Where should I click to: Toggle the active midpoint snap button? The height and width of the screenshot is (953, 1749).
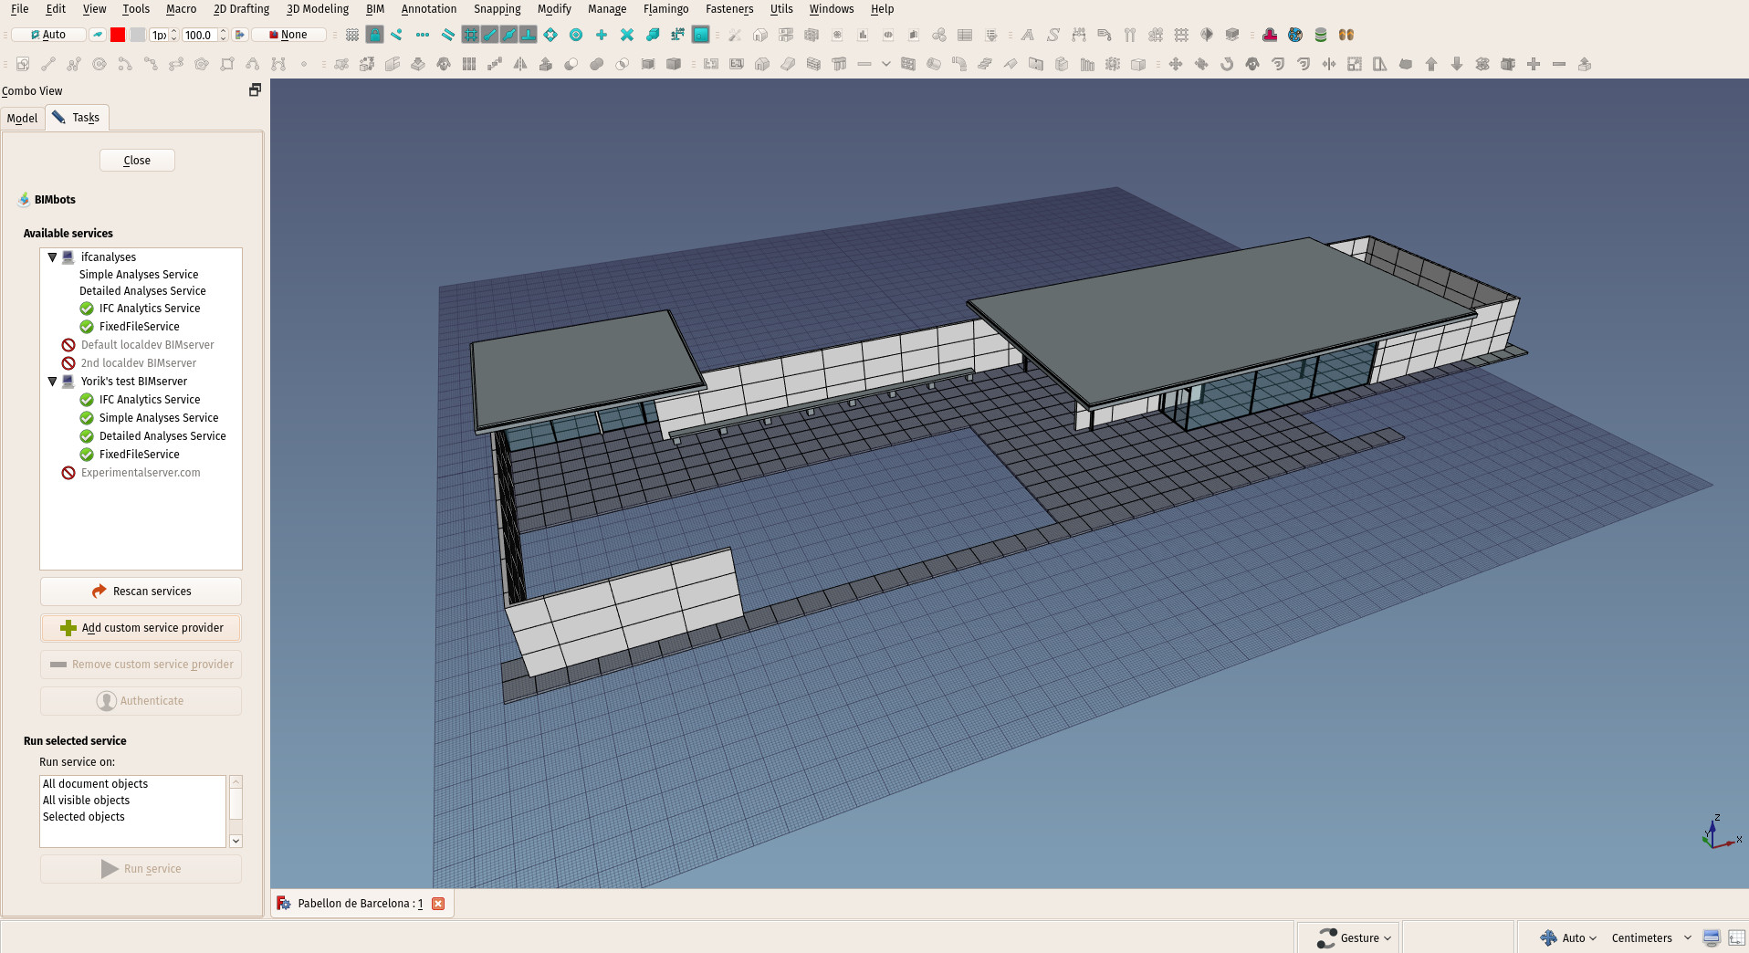(508, 35)
